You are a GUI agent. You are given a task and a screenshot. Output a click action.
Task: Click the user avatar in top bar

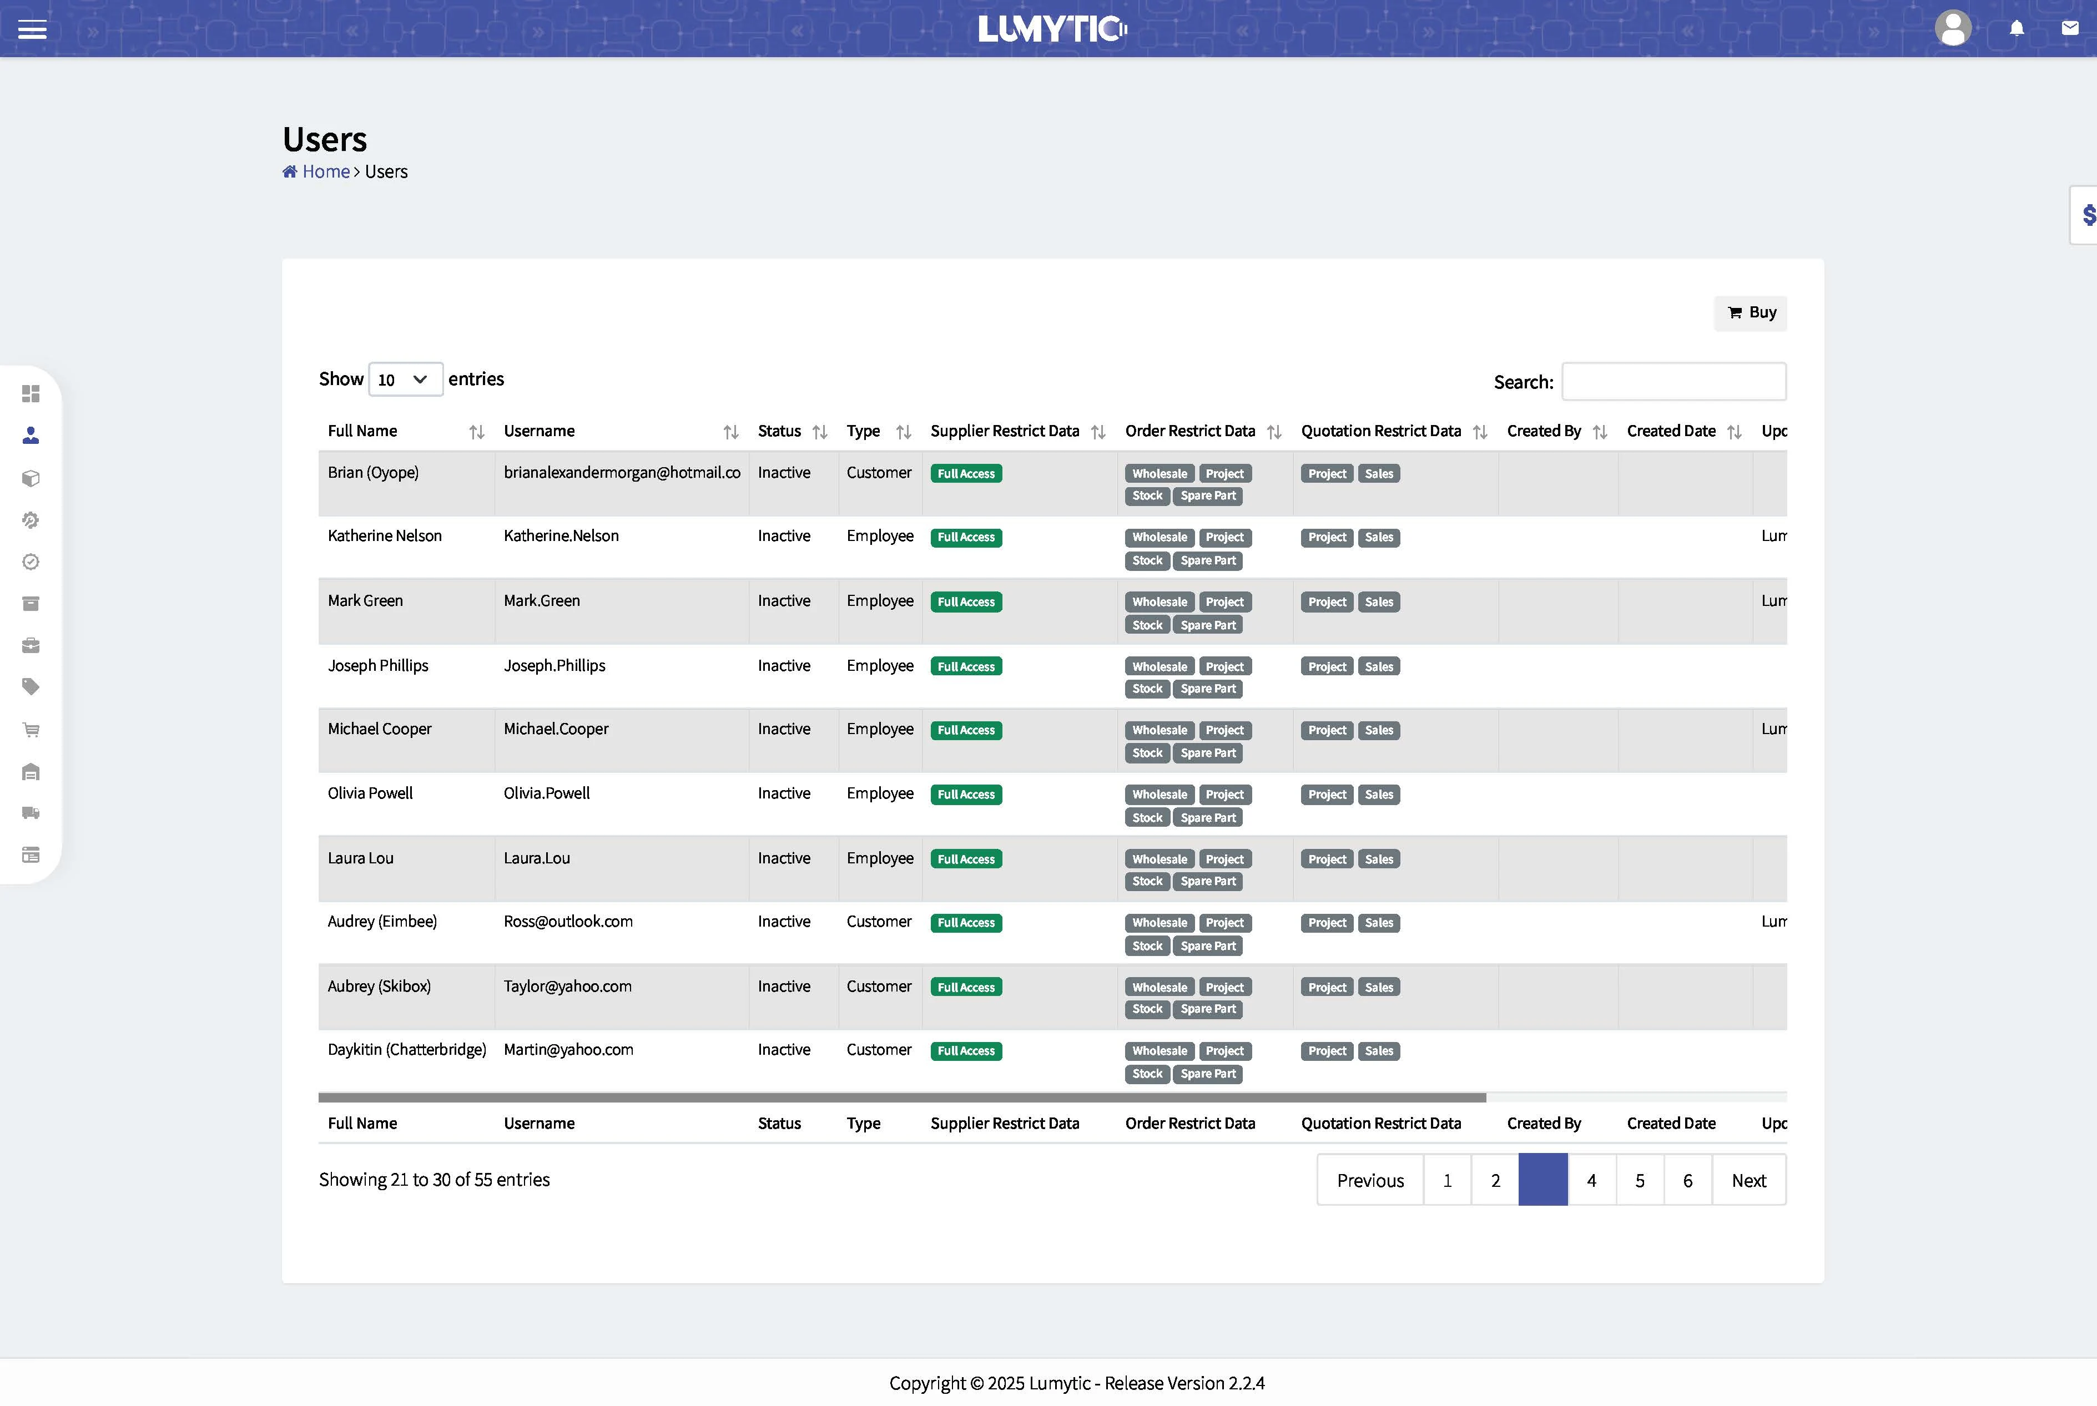[x=1953, y=28]
